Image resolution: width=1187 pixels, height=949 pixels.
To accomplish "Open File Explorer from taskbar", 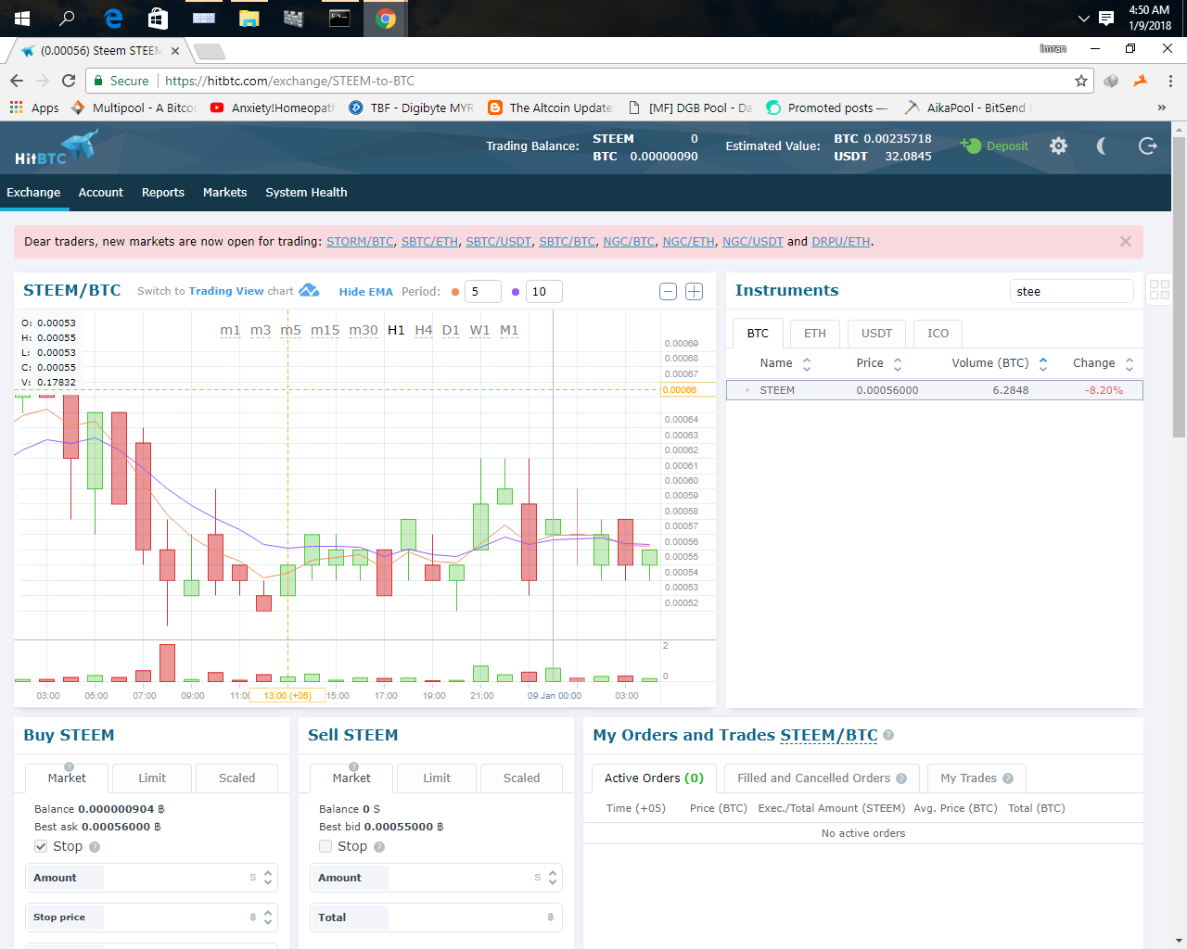I will pos(249,19).
